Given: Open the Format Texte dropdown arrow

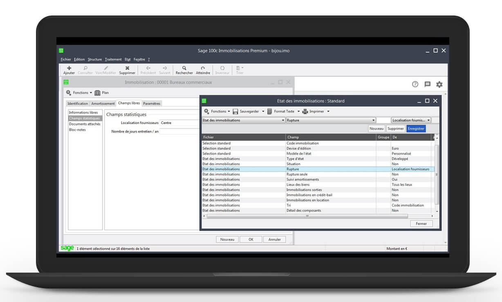Looking at the screenshot, I should pos(298,111).
